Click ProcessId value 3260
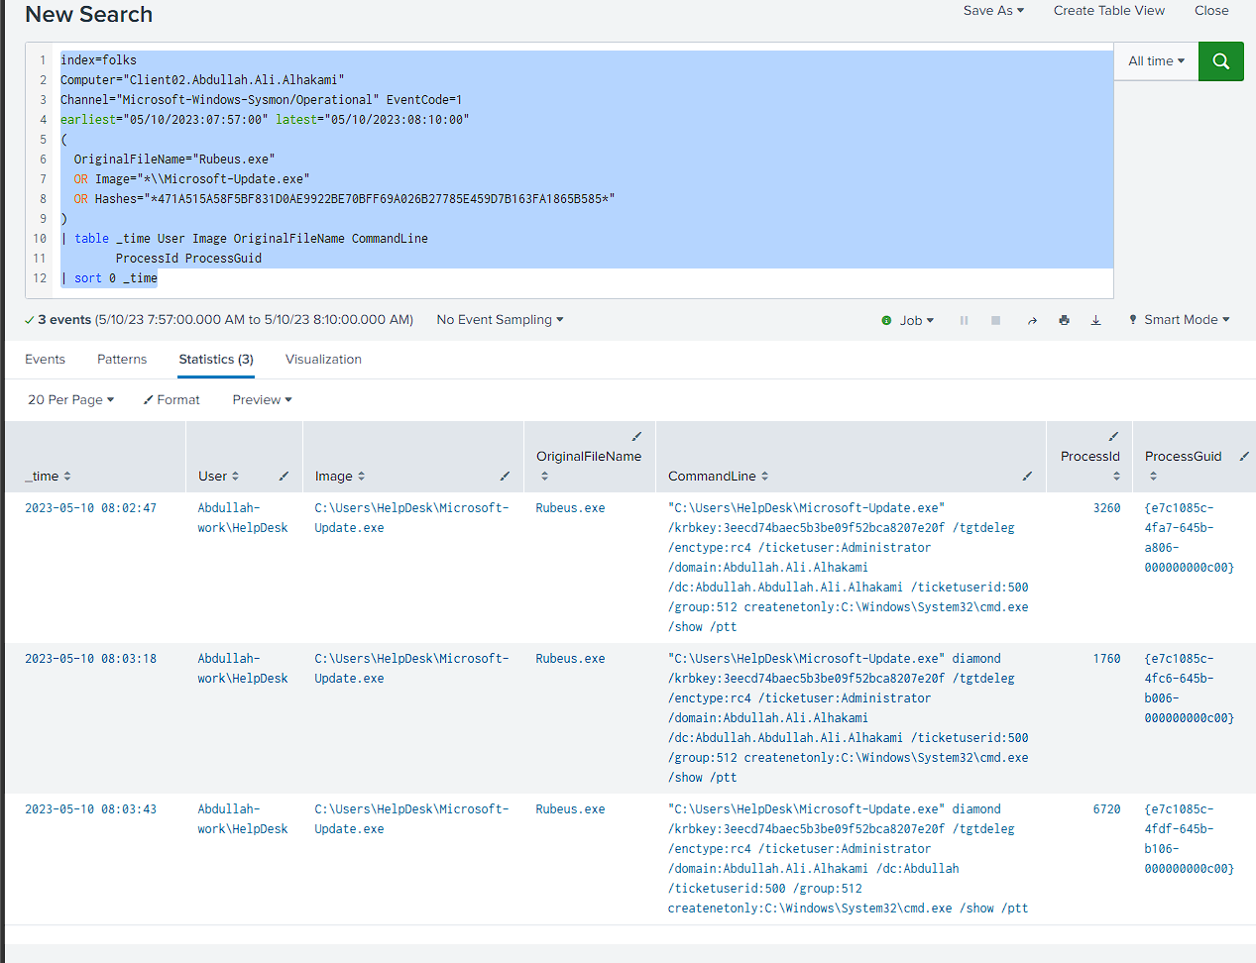The width and height of the screenshot is (1256, 963). tap(1106, 508)
